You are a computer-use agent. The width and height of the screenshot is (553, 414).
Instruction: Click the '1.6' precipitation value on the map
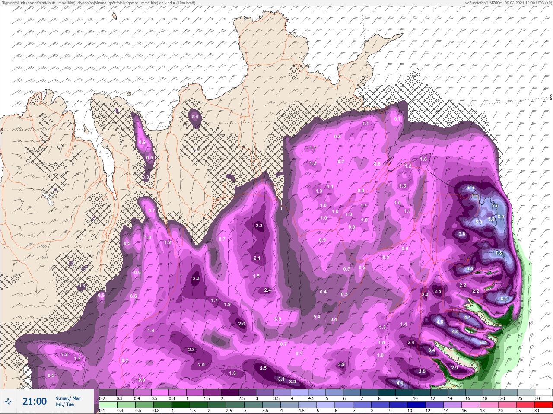(423, 159)
